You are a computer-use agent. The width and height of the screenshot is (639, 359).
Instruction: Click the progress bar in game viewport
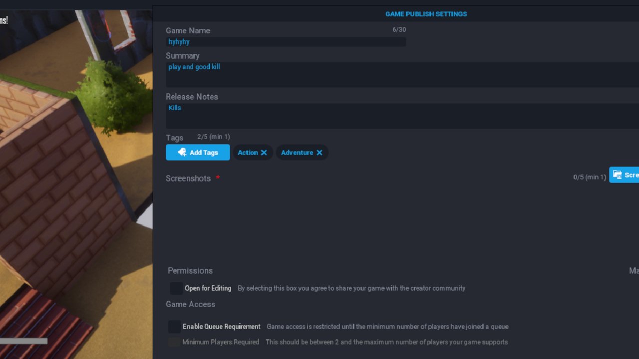23,341
